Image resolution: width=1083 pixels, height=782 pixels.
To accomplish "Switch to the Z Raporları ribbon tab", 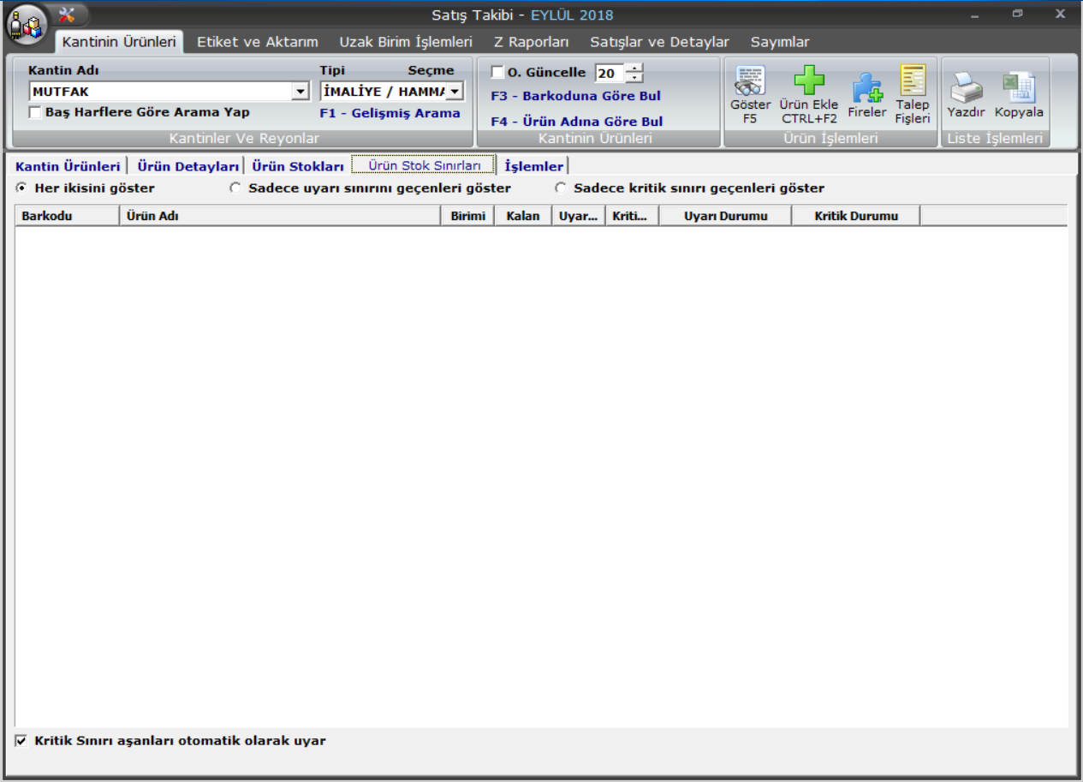I will point(531,42).
